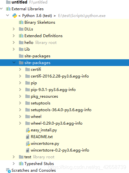Click the wheel-0.29.0 egg-info folder icon

28,123
